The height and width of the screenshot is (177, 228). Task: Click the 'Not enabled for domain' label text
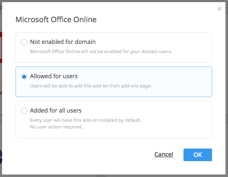point(63,42)
